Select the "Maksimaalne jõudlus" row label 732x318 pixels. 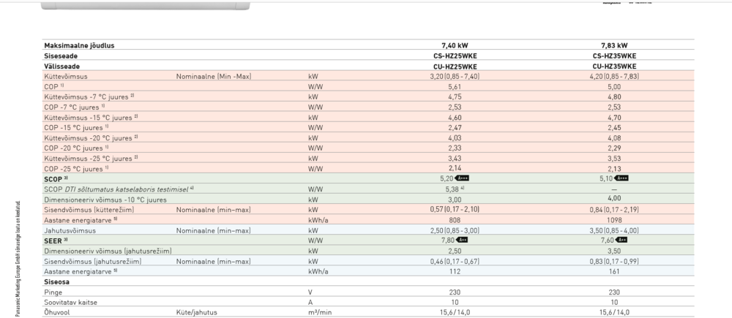click(x=79, y=46)
